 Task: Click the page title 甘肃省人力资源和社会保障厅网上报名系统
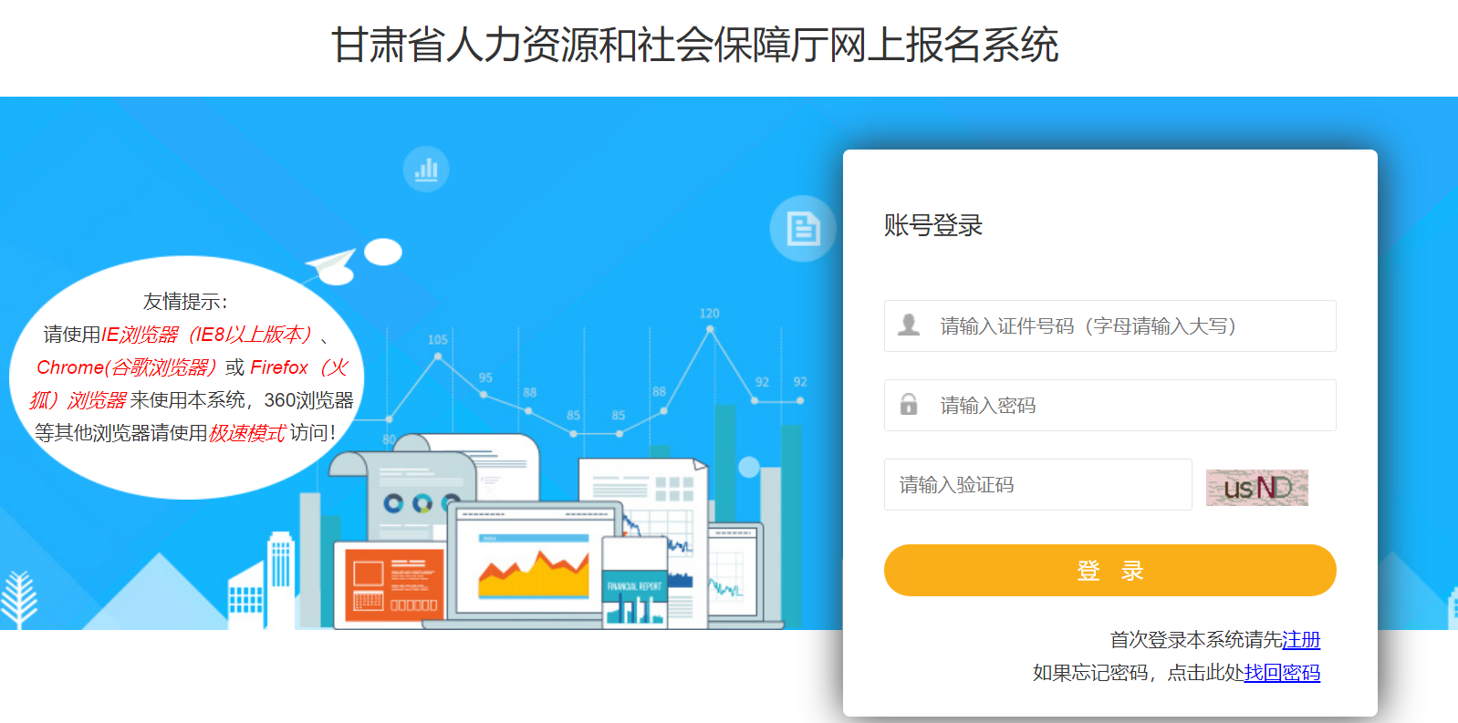[694, 45]
